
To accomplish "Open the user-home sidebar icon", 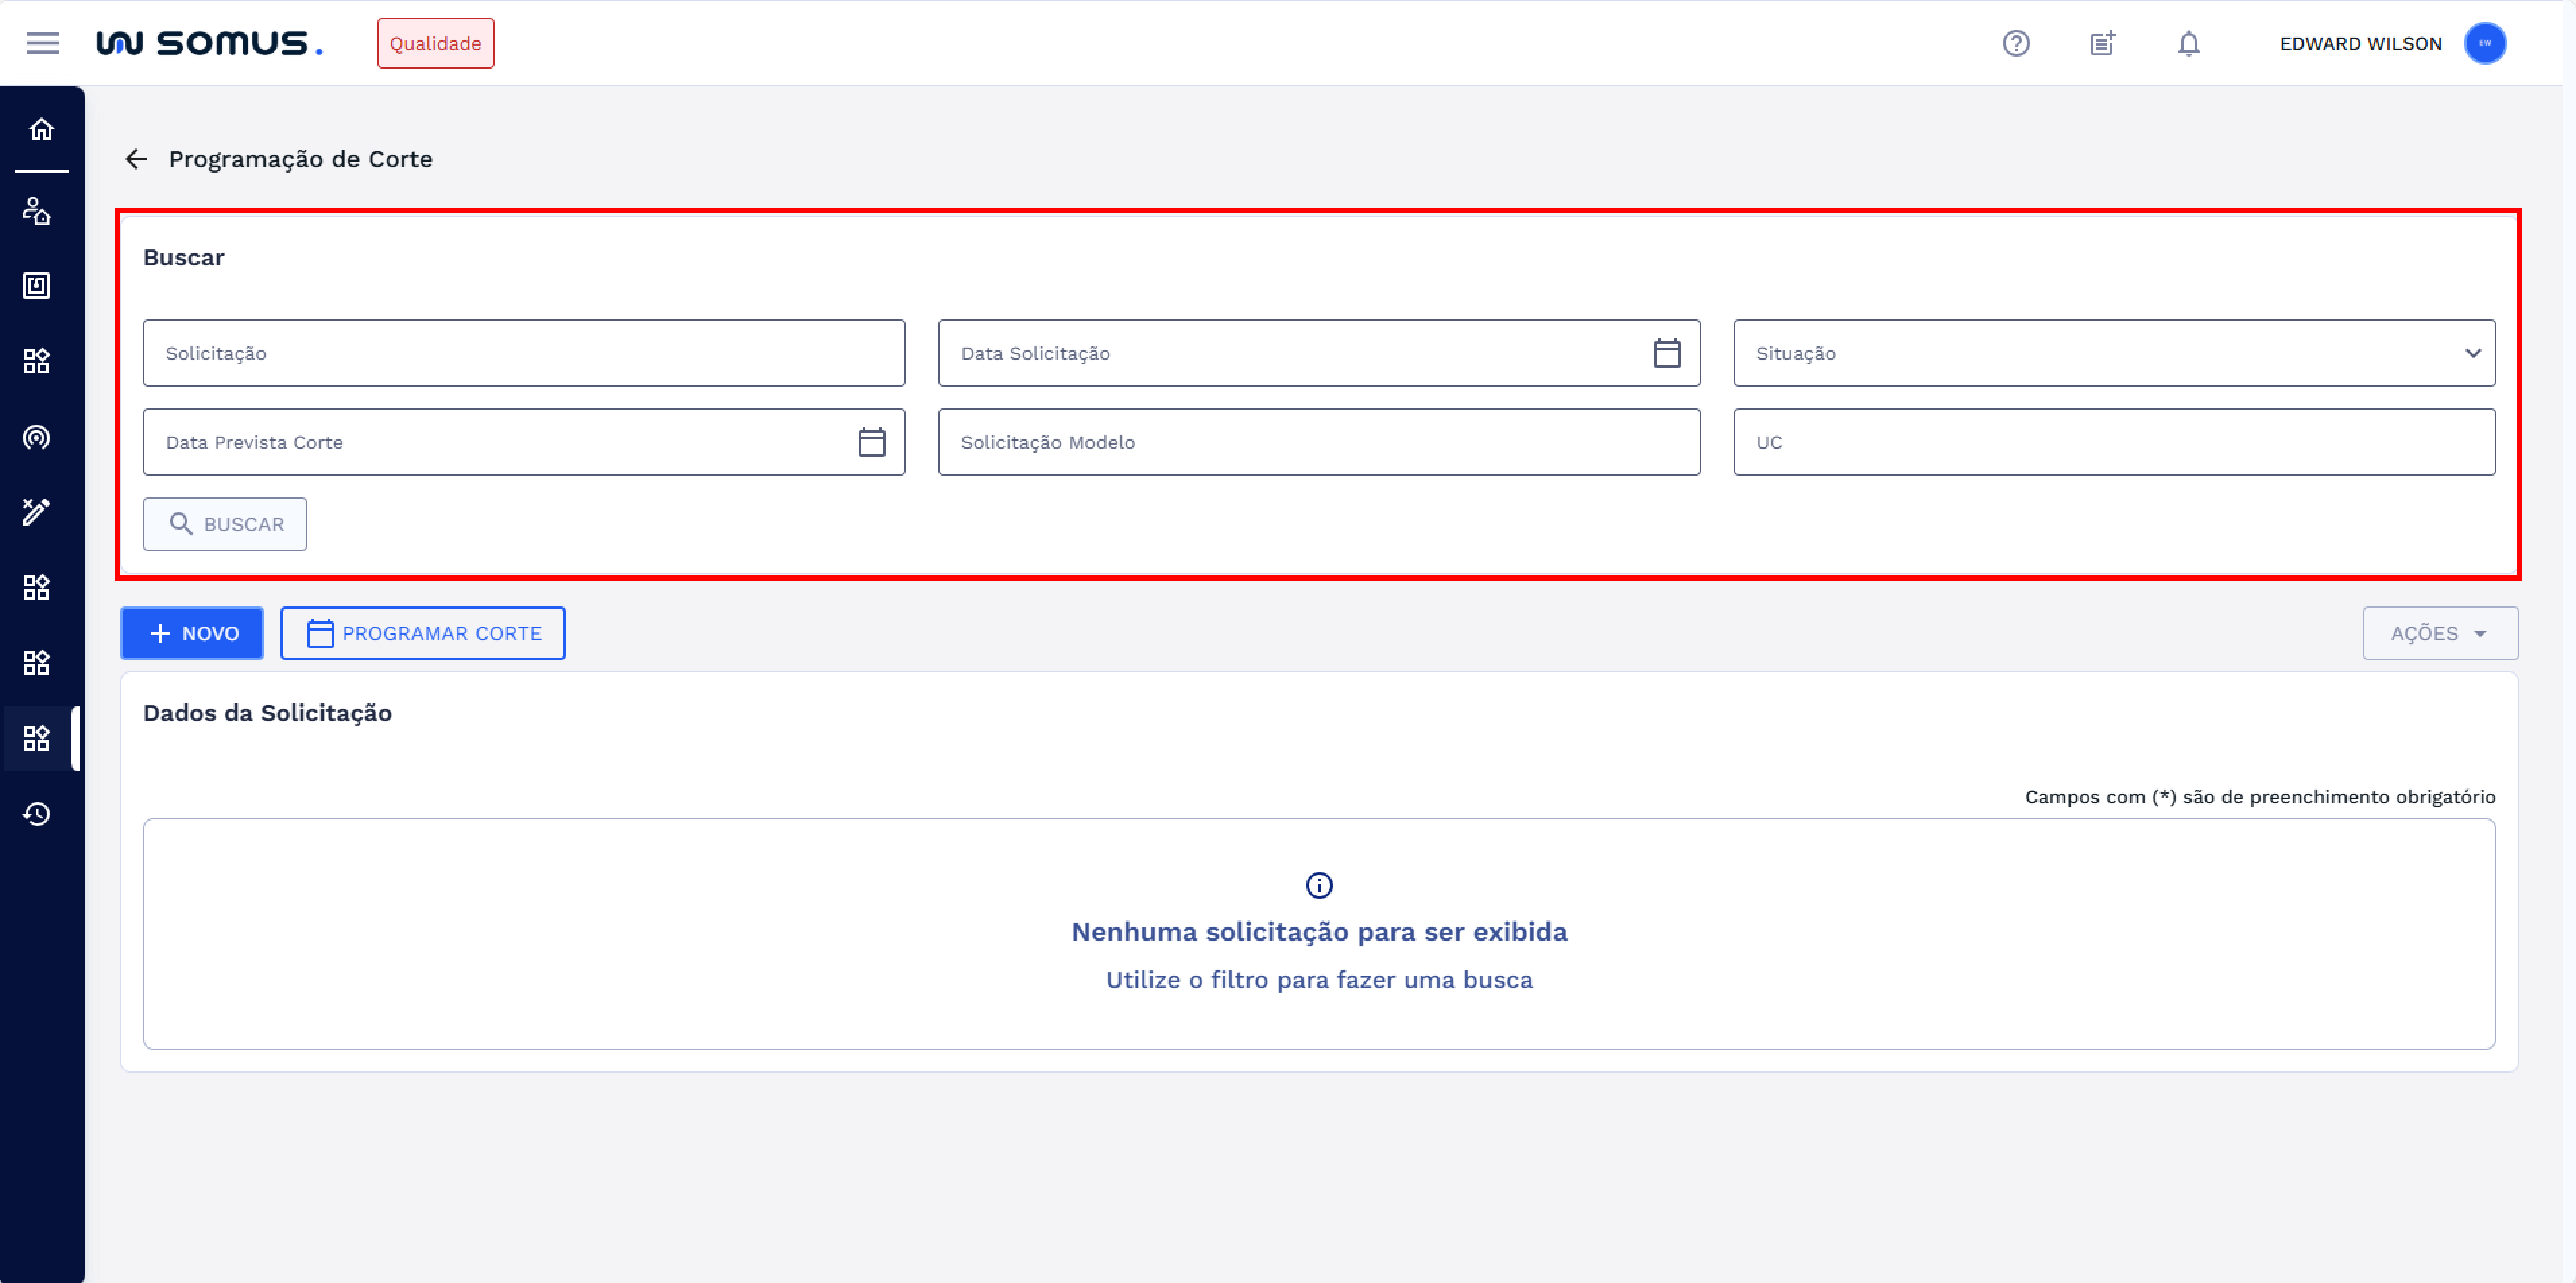I will (x=37, y=211).
